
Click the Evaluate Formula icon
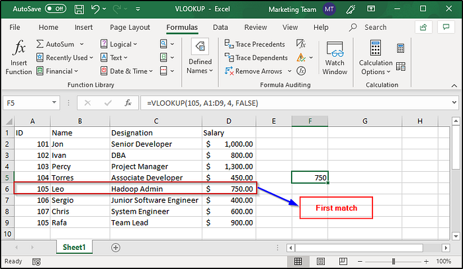pyautogui.click(x=301, y=71)
